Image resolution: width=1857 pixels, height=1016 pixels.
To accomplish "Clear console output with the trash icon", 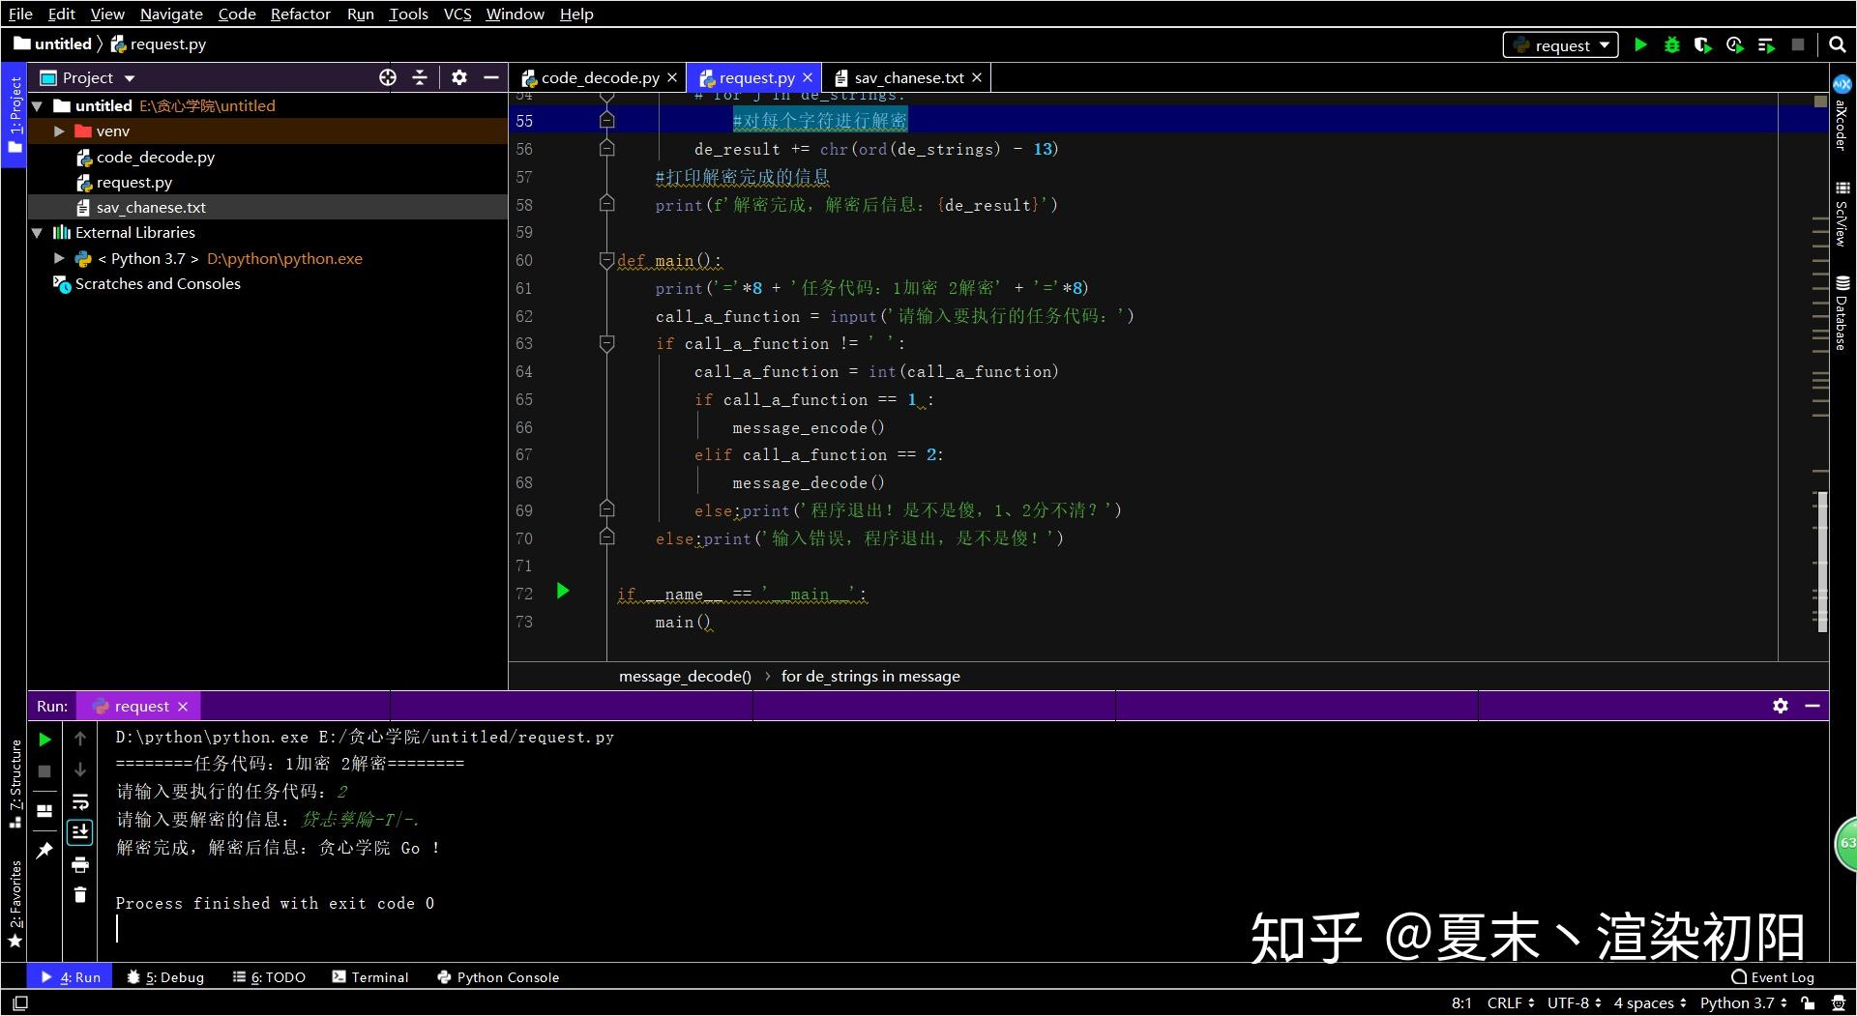I will click(80, 894).
